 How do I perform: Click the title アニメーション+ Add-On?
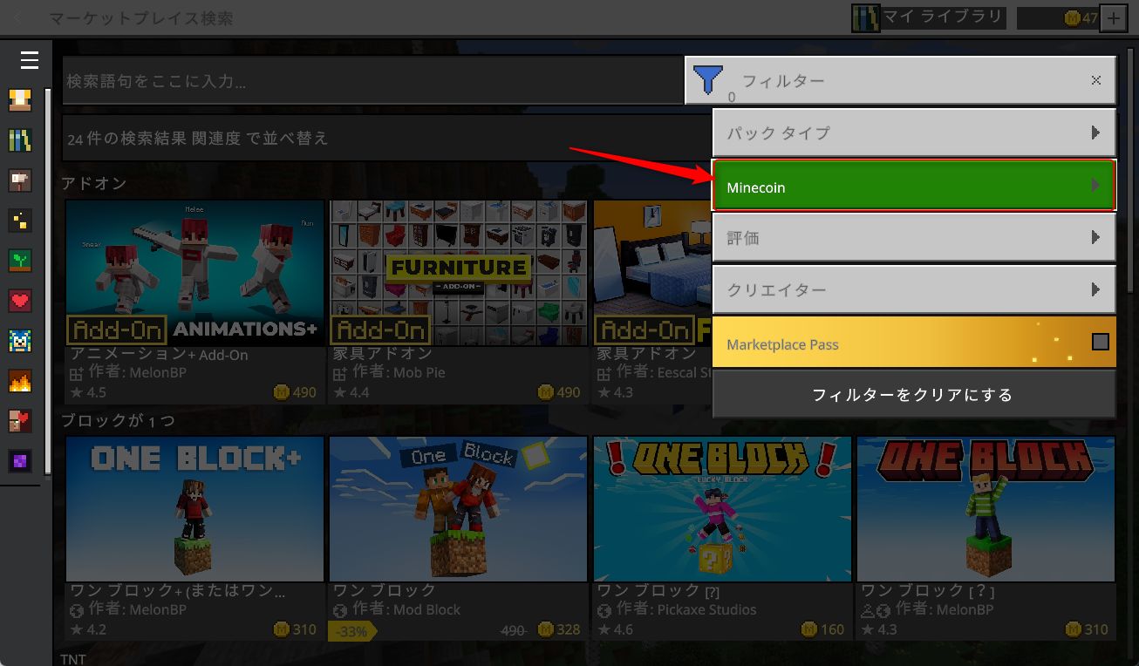pyautogui.click(x=159, y=354)
